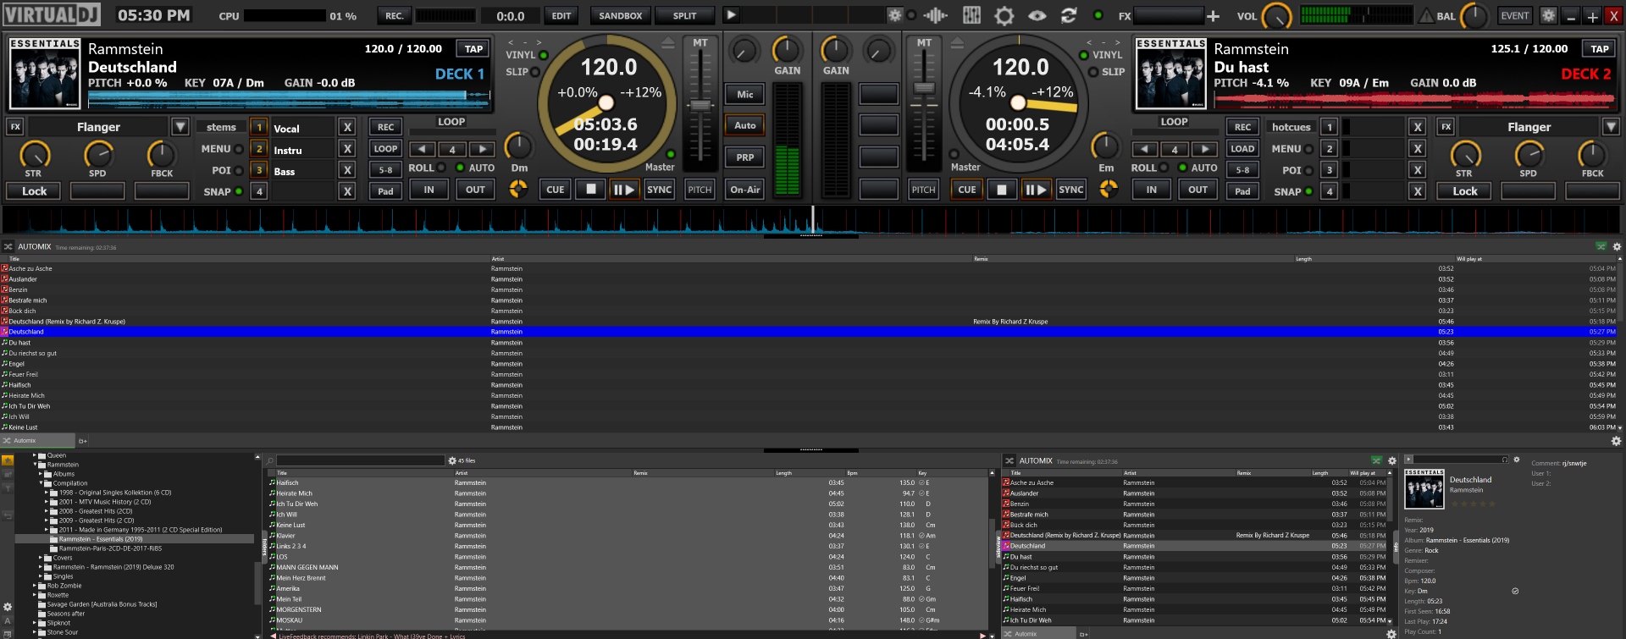Double Deck 2 loop length right arrow
Screen dimensions: 1626x639
(x=1204, y=149)
